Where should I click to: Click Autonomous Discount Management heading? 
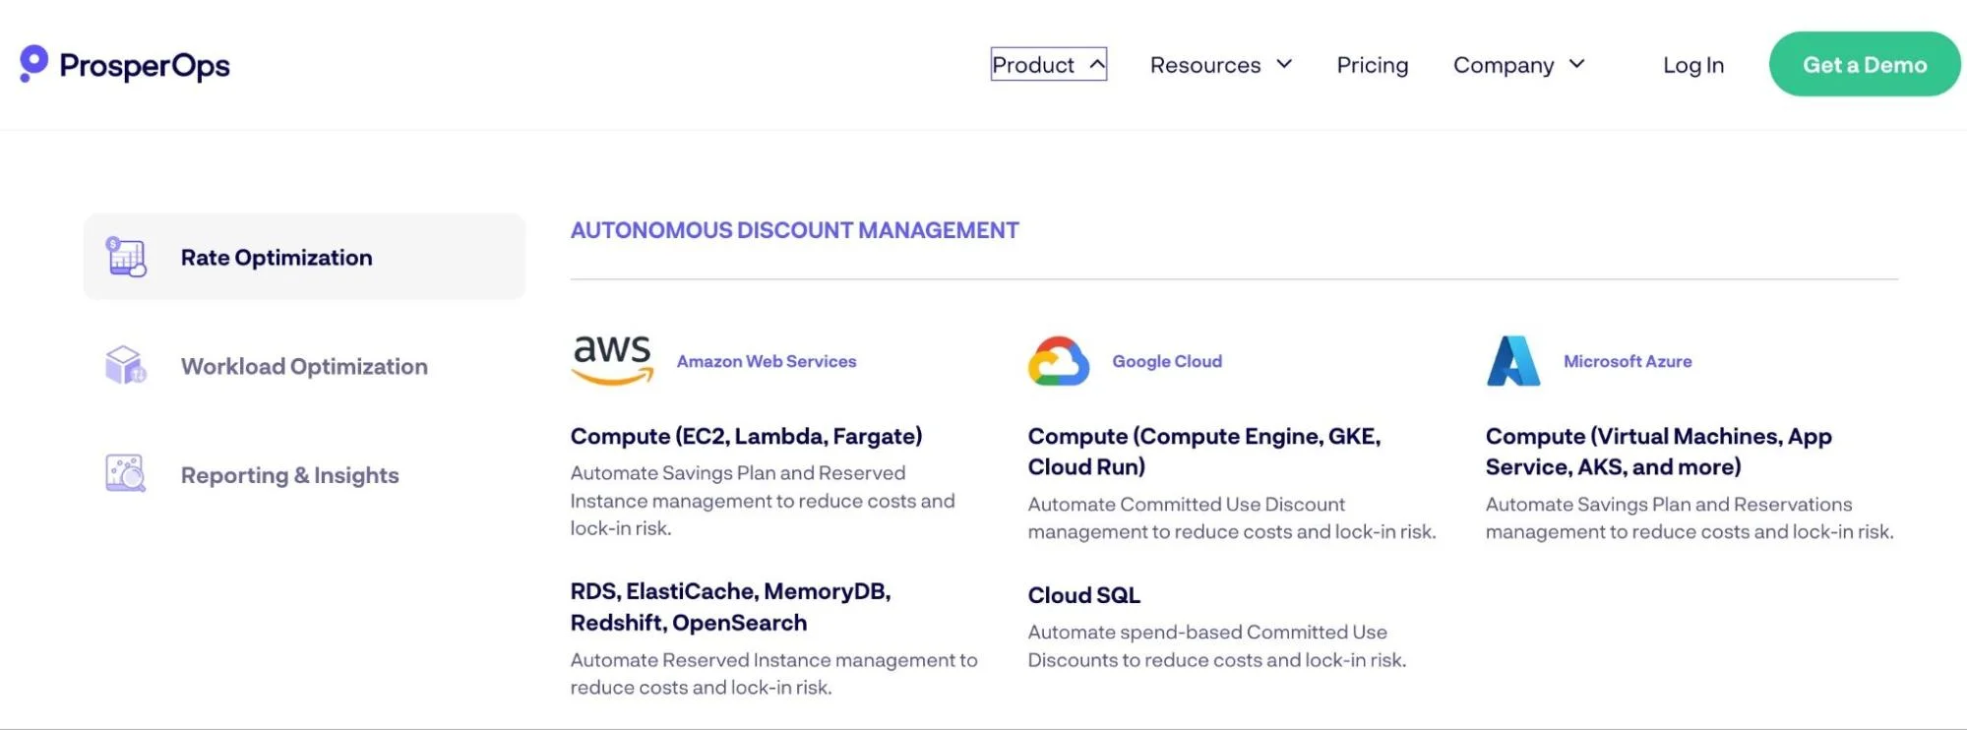(x=795, y=230)
